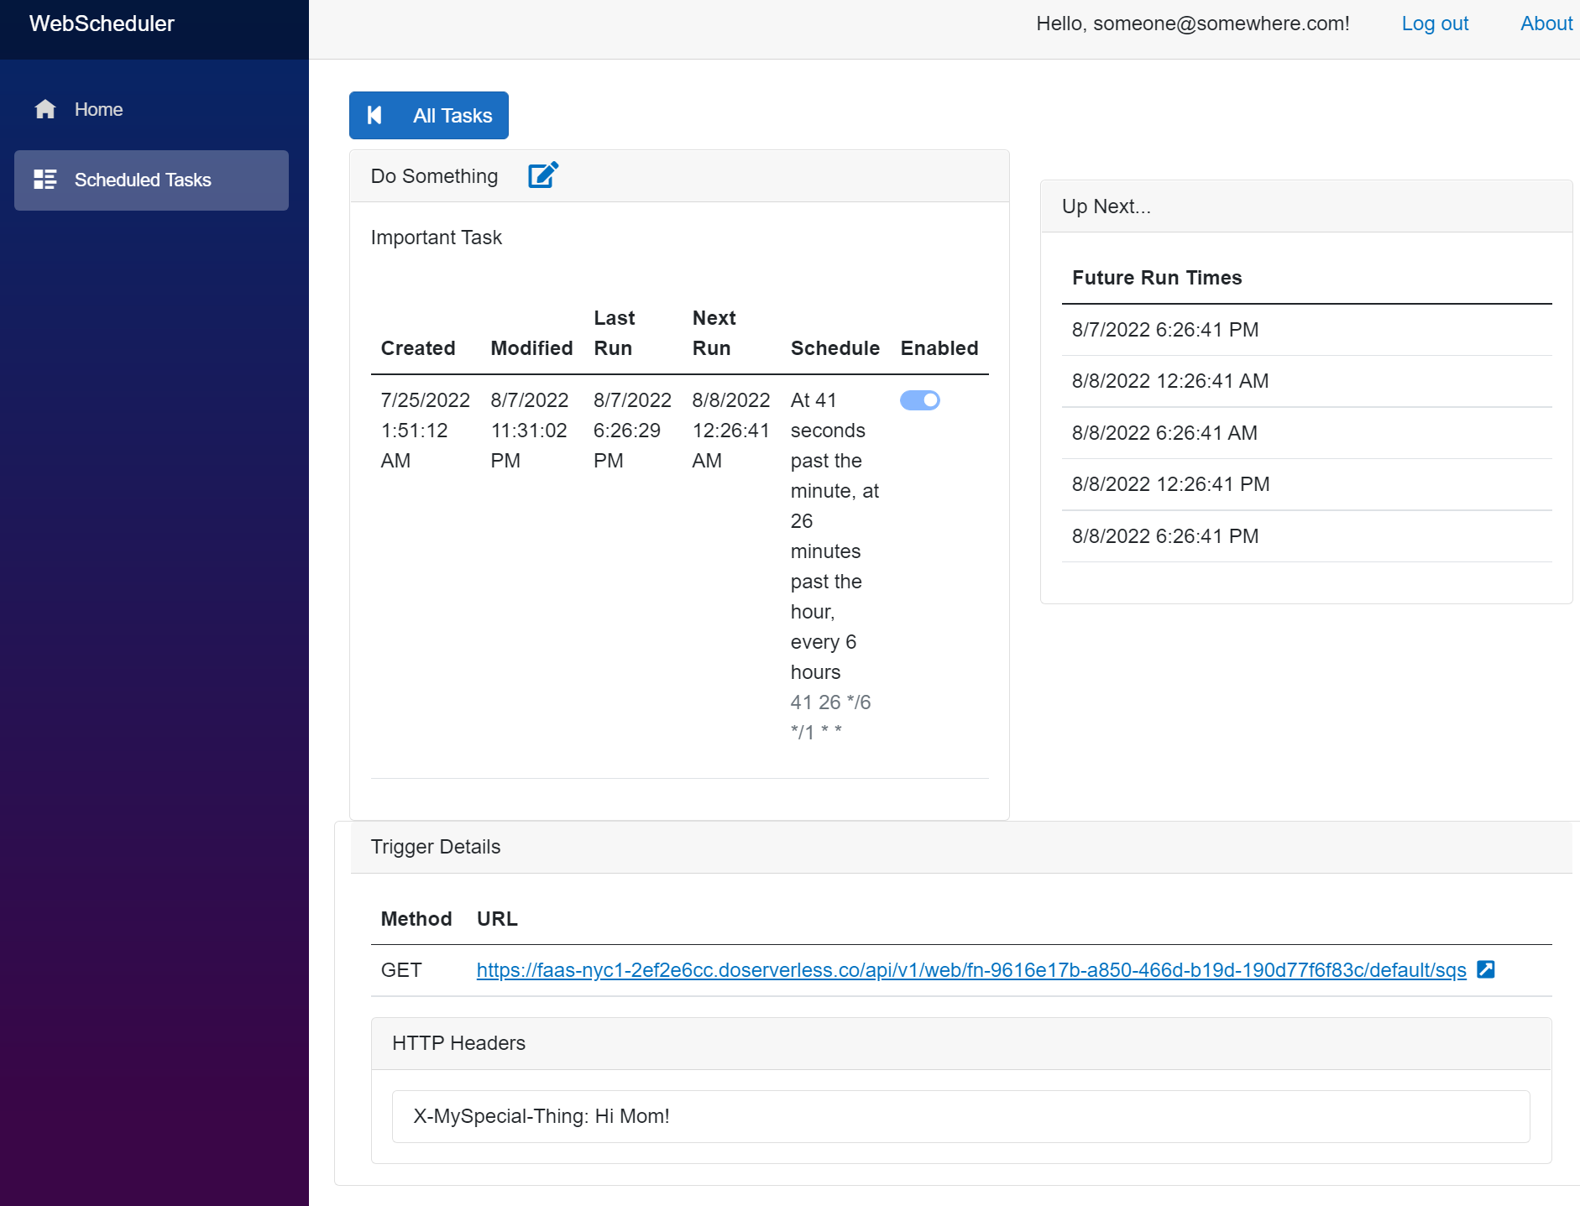Click the back arrow icon on All Tasks
Image resolution: width=1580 pixels, height=1206 pixels.
375,116
